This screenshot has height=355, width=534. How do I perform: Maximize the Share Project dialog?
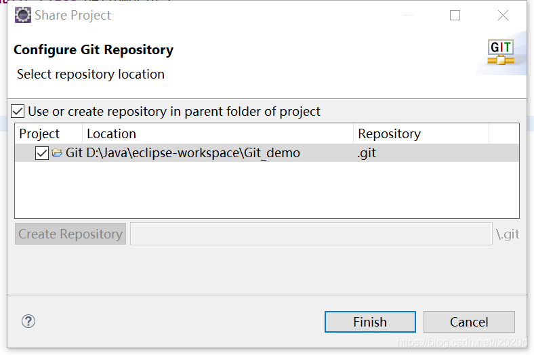pos(455,16)
